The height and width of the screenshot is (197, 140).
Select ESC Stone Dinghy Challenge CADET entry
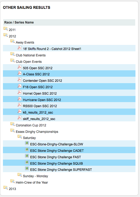57,151
